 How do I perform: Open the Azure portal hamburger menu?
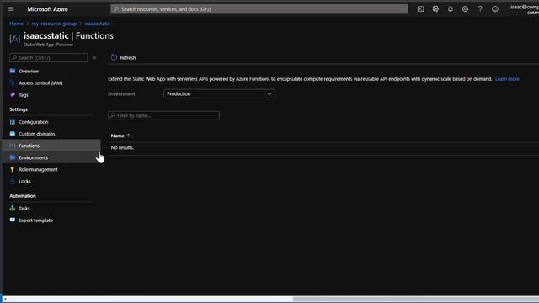pyautogui.click(x=11, y=9)
